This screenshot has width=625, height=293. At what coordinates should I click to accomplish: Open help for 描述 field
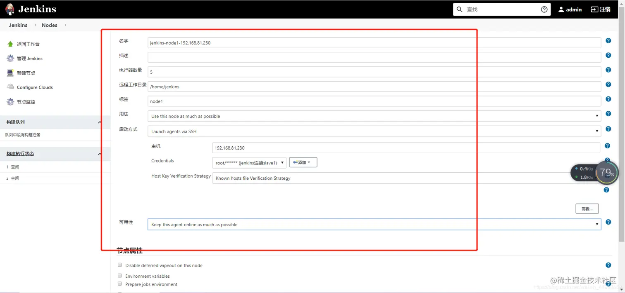(608, 55)
